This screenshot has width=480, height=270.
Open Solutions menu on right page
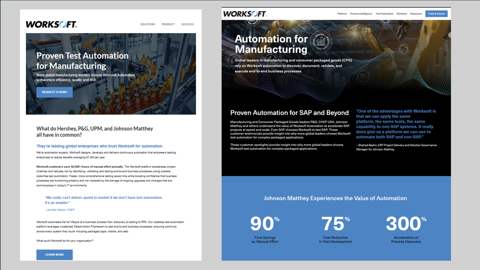point(402,14)
